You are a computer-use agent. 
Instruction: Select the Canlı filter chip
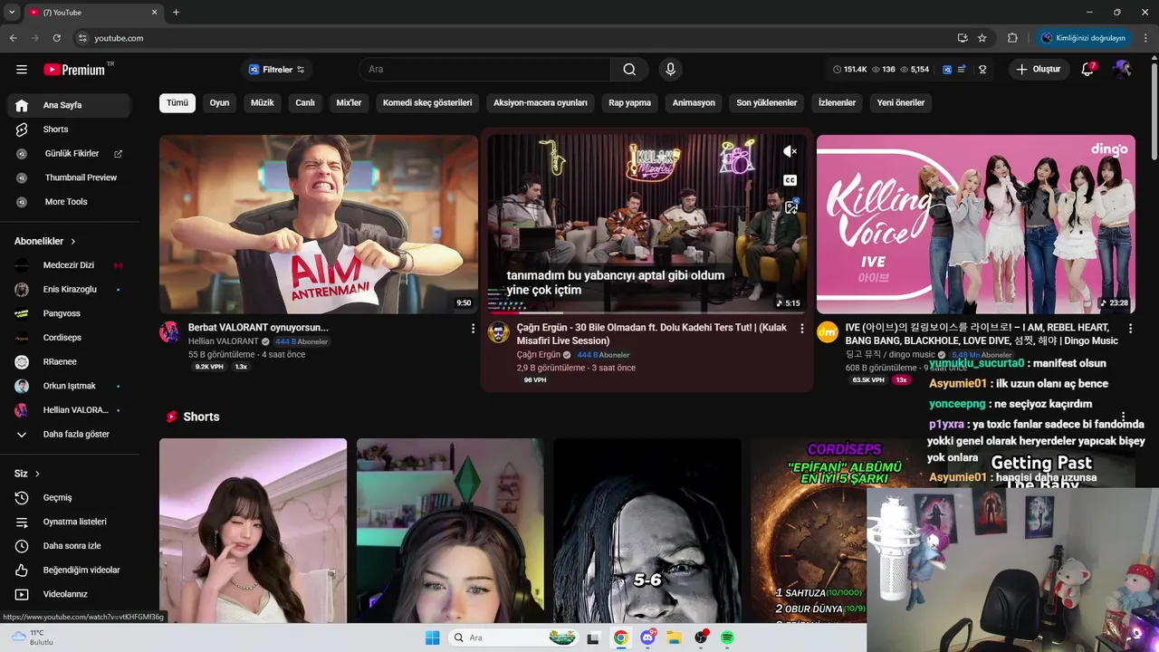(305, 103)
